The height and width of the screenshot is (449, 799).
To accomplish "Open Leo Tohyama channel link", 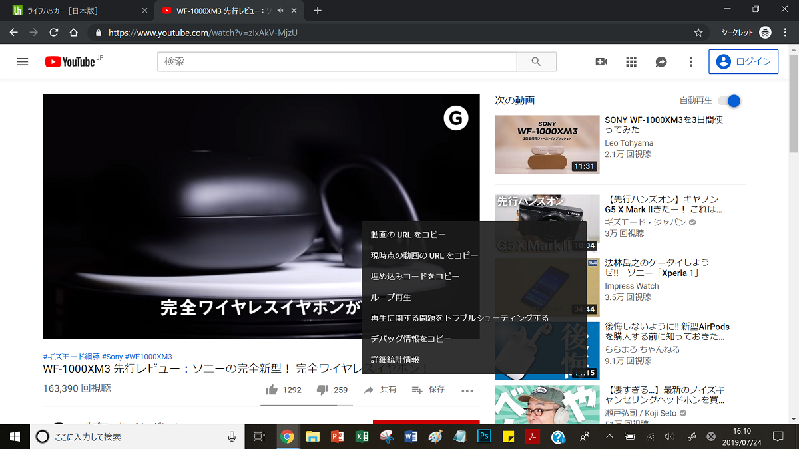I will (629, 143).
